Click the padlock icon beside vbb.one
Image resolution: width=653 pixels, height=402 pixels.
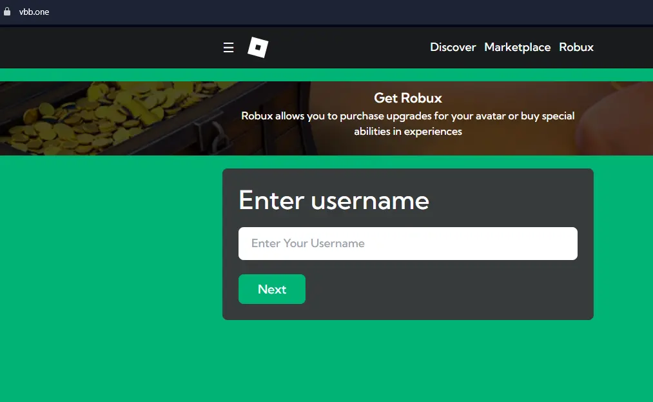(7, 12)
